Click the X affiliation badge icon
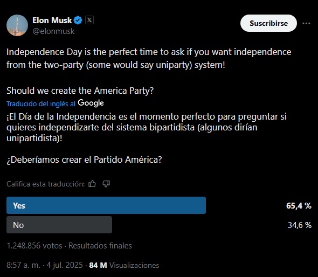 89,20
